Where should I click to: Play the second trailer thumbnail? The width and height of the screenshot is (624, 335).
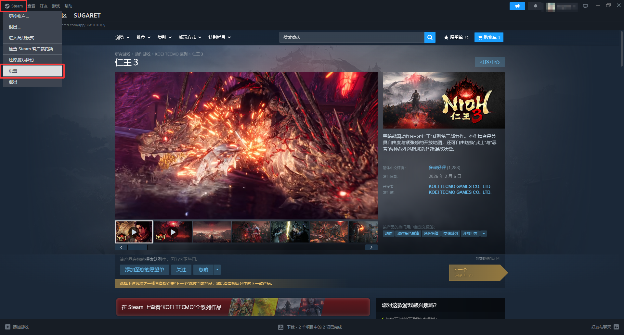click(x=173, y=232)
